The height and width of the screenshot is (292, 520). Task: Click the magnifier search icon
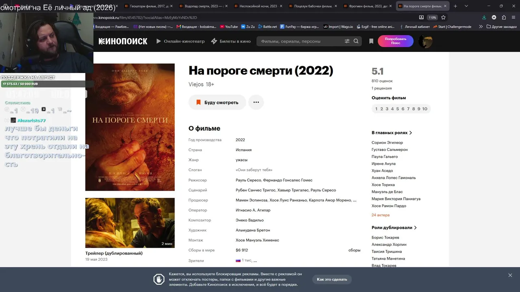(x=356, y=41)
